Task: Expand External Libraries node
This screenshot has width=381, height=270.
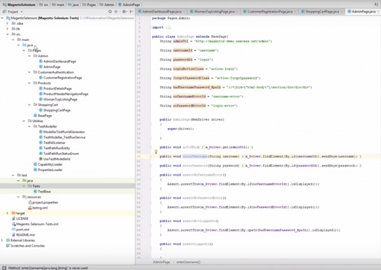Action: (x=2, y=240)
